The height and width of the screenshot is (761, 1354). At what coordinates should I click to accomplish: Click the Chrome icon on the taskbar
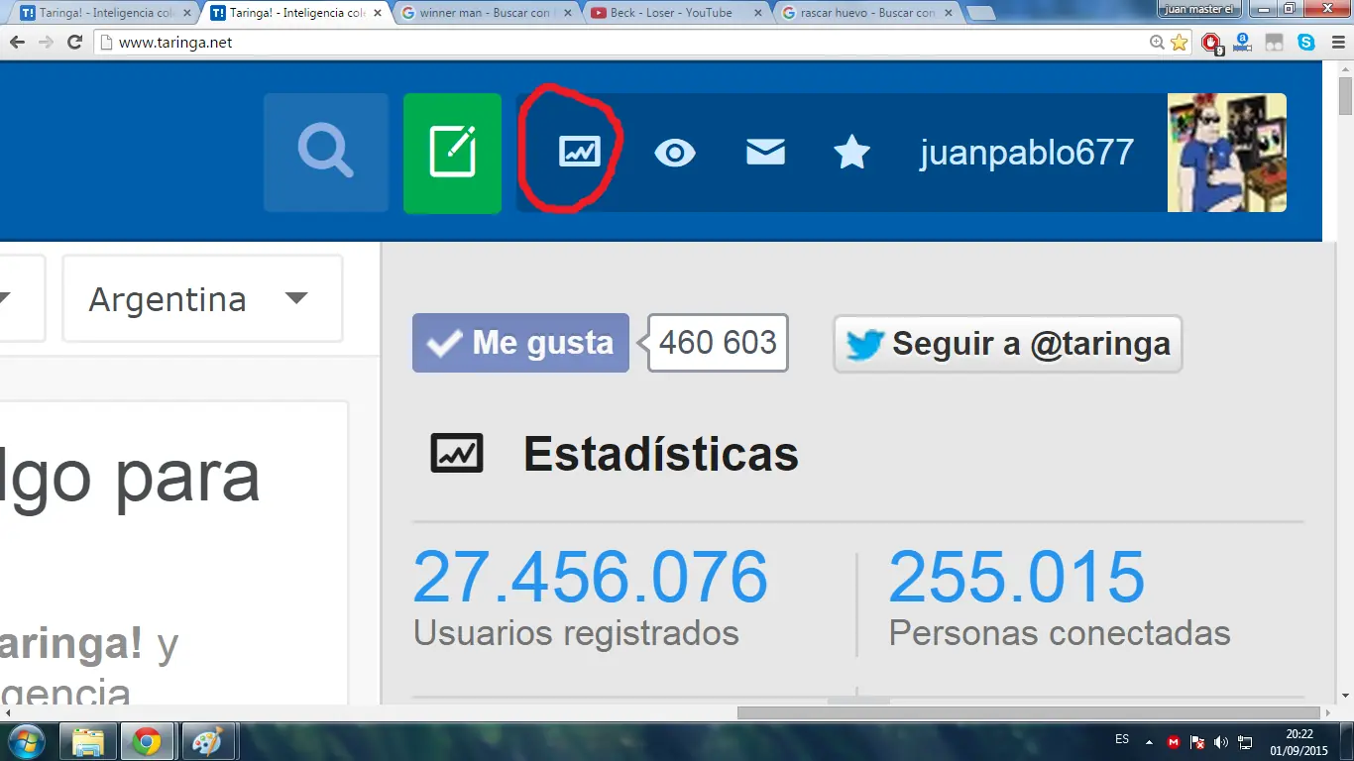147,741
